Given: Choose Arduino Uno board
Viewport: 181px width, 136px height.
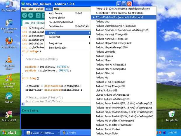Looking at the screenshot, I should click(123, 22).
